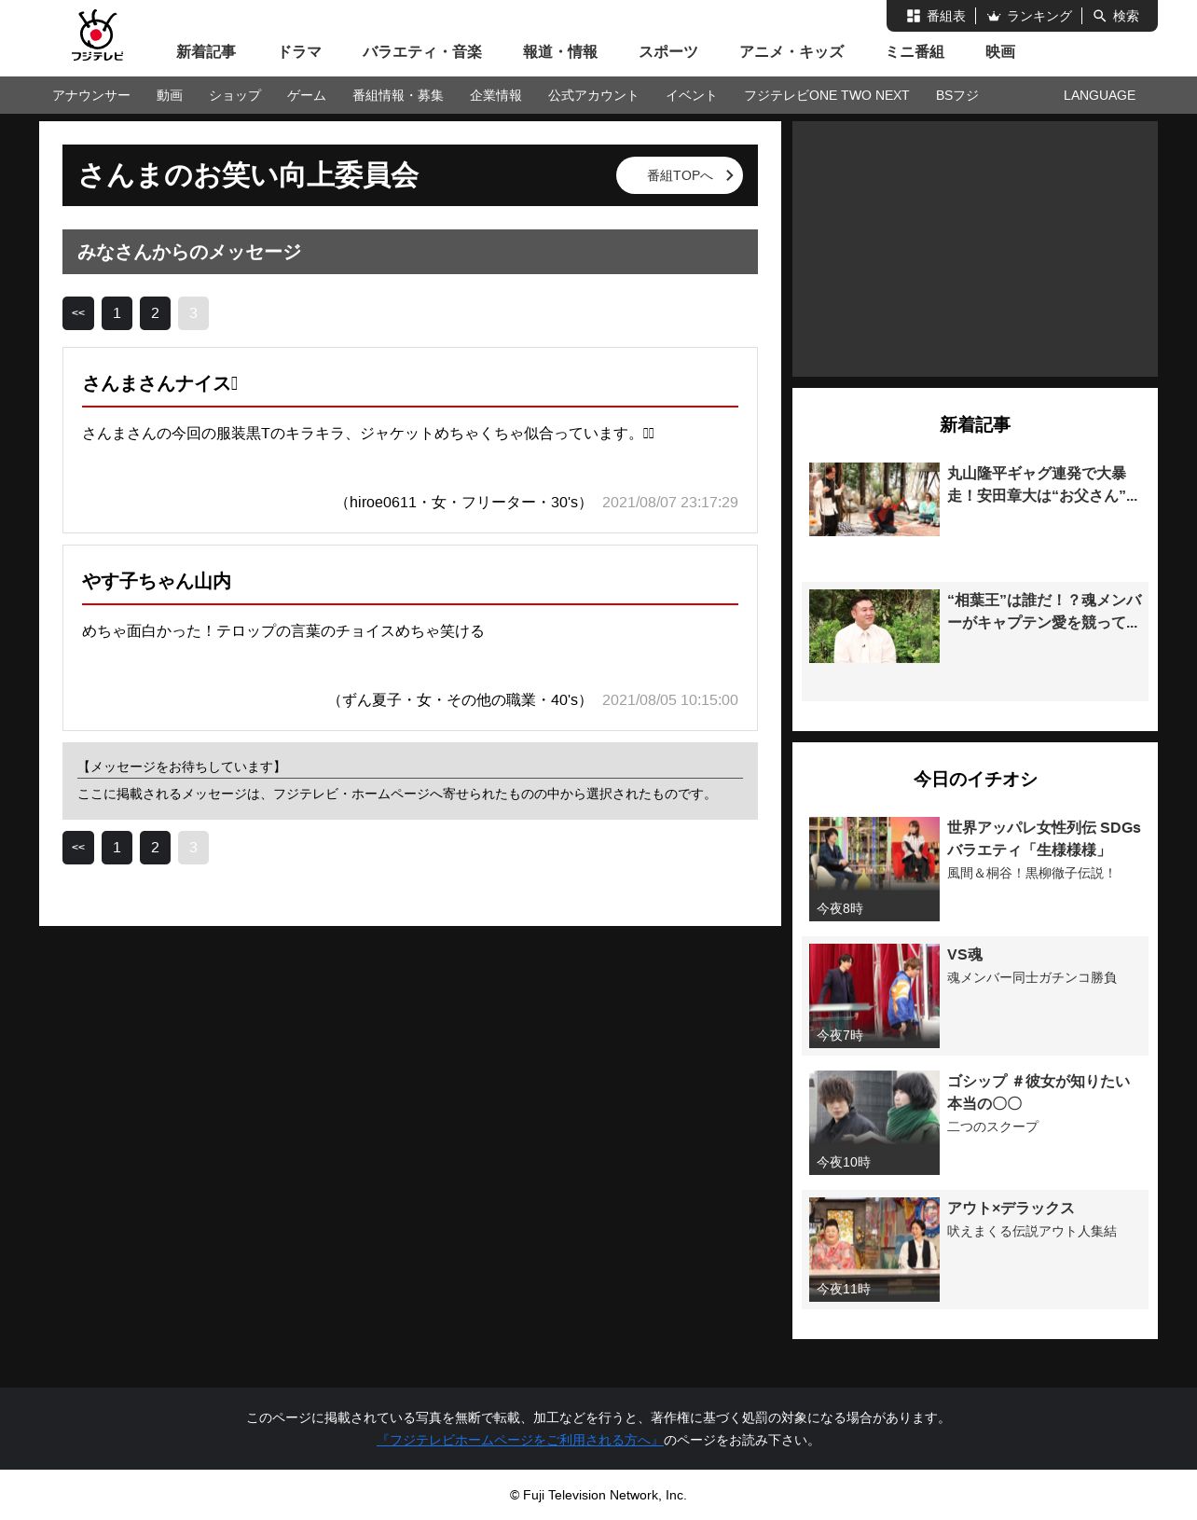This screenshot has height=1520, width=1197.
Task: Open the ドラマ menu
Action: (x=299, y=52)
